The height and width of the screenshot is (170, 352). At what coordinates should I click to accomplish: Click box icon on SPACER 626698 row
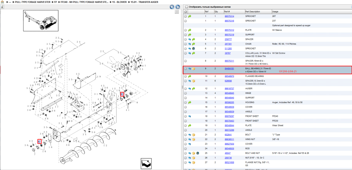point(194,81)
